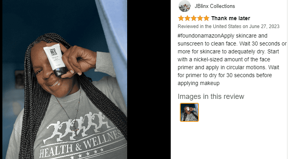288x159 pixels.
Task: Click the review date line June 27, 2023
Action: pyautogui.click(x=229, y=26)
